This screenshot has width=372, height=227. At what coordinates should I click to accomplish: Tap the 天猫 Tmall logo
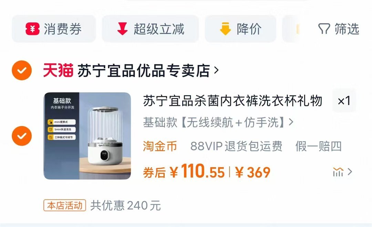click(x=58, y=71)
